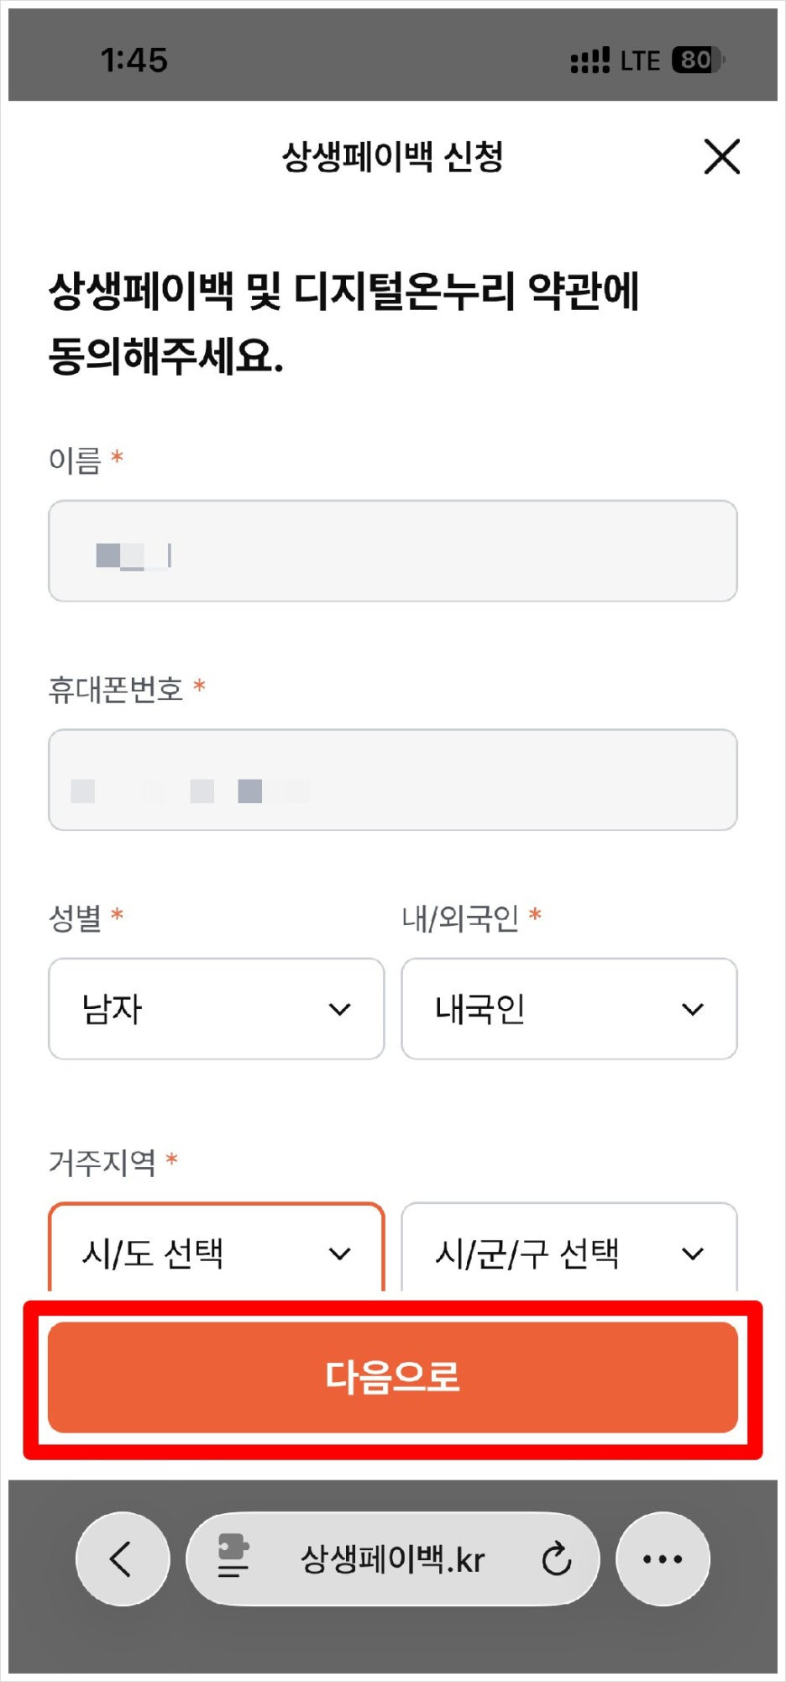Tap the orange 다음으로 button
This screenshot has height=1682, width=786.
[x=393, y=1377]
